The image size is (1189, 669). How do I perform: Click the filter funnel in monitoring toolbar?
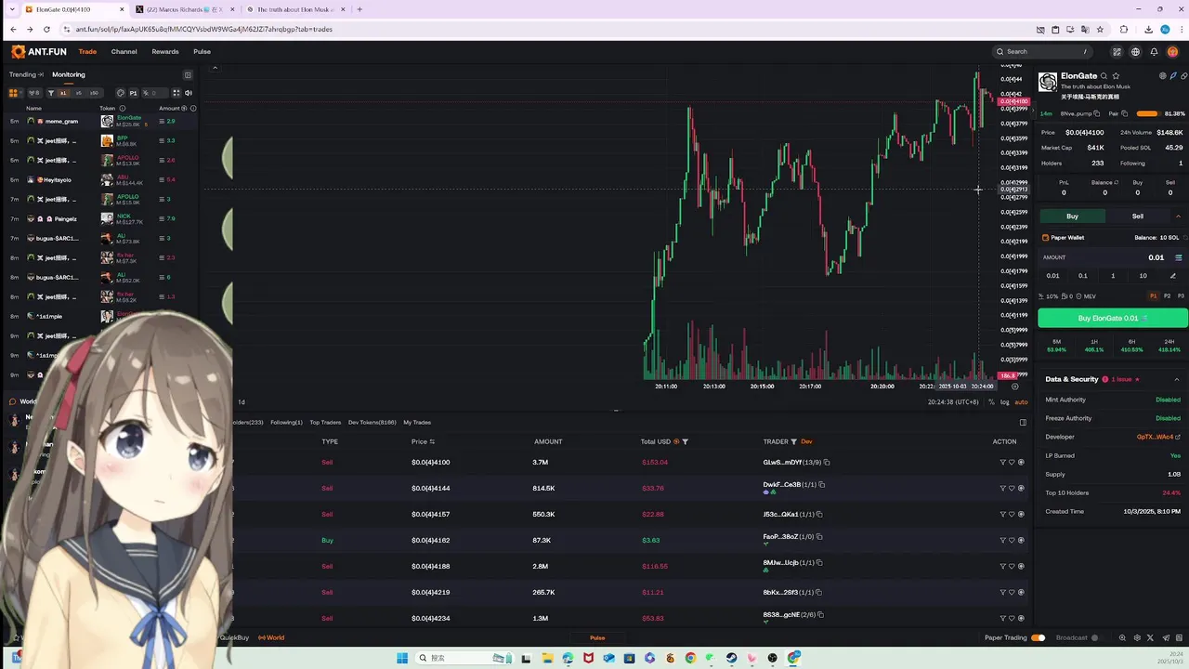tap(51, 93)
